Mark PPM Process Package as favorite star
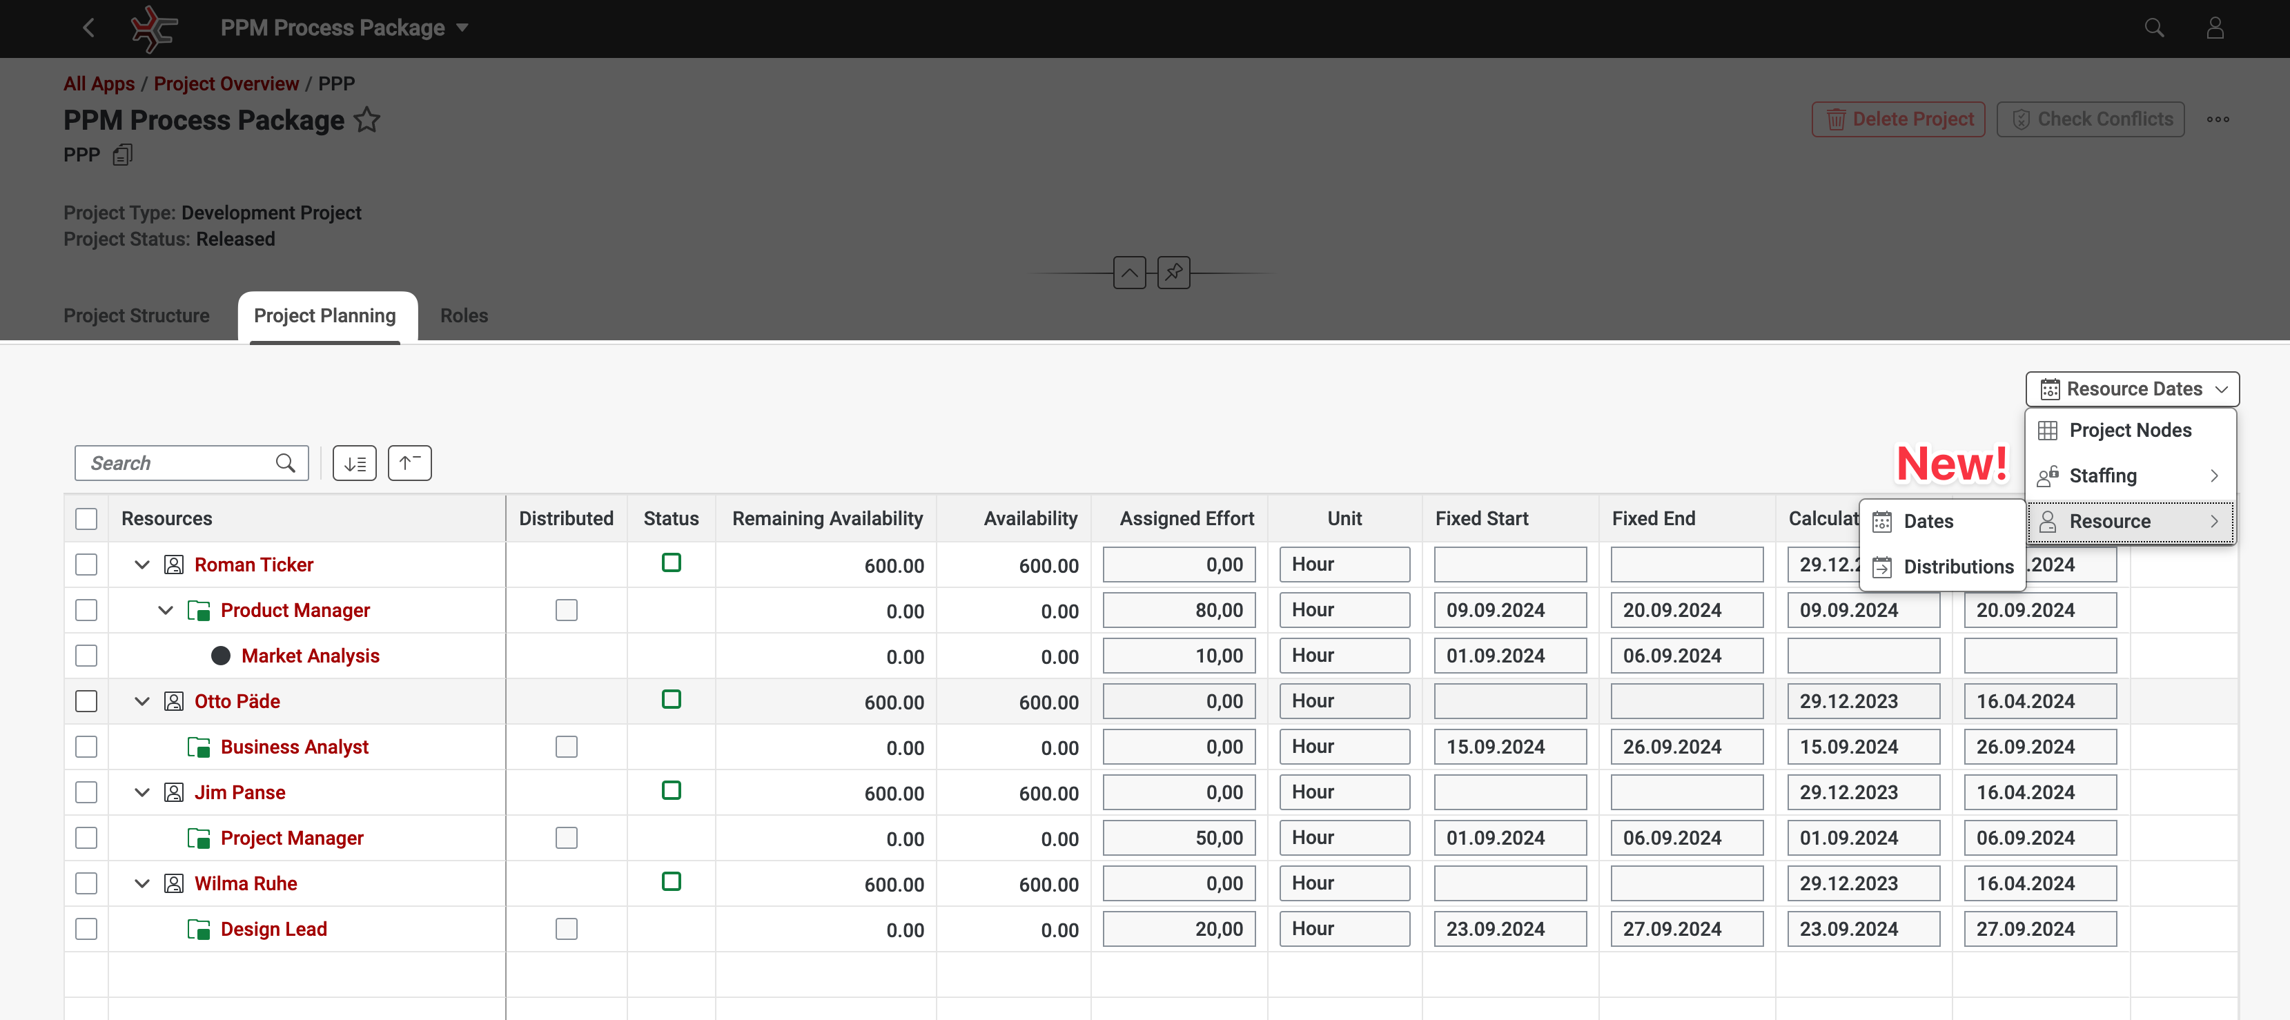This screenshot has width=2290, height=1020. (367, 120)
